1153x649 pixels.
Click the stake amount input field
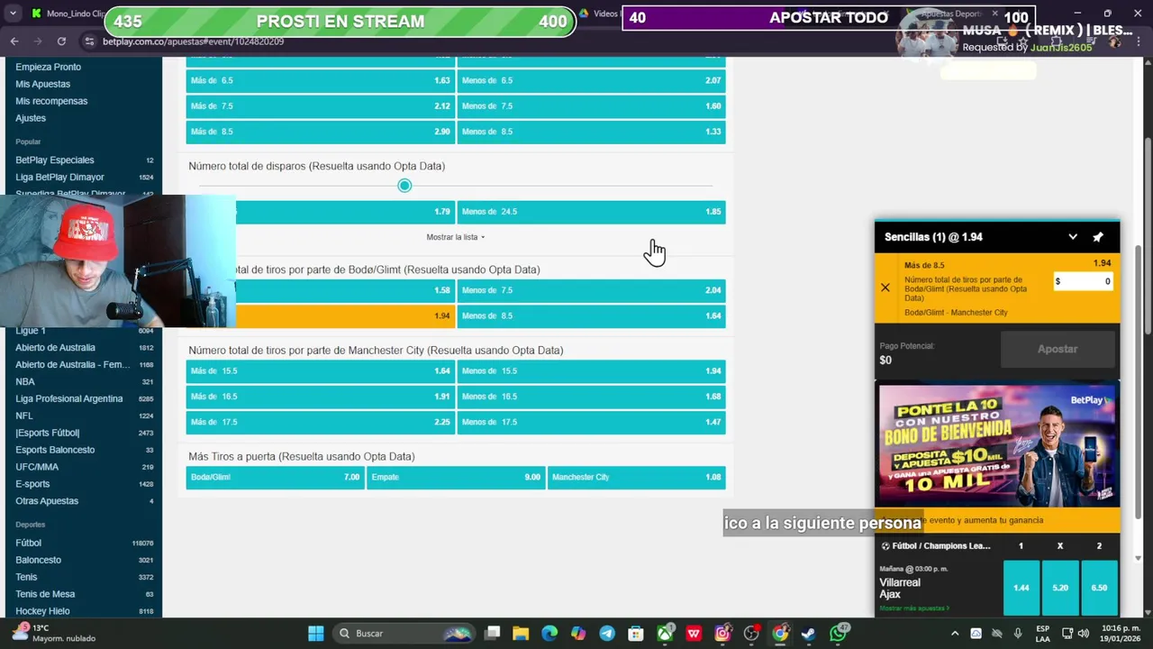(x=1084, y=281)
